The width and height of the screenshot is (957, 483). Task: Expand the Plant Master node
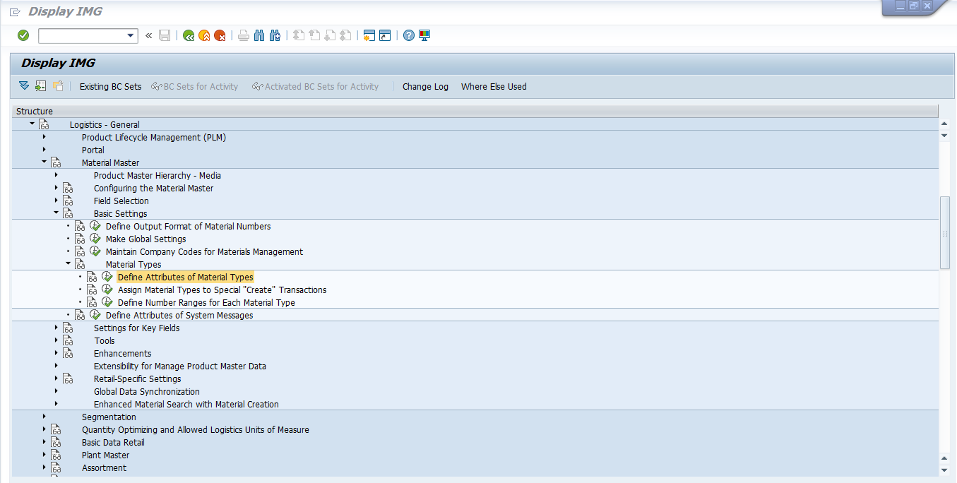(x=44, y=455)
